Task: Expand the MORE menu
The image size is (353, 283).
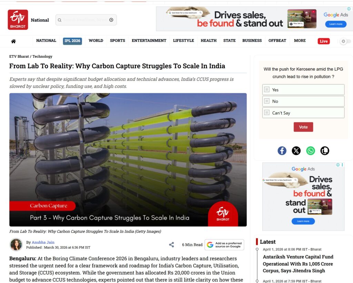Action: 300,41
